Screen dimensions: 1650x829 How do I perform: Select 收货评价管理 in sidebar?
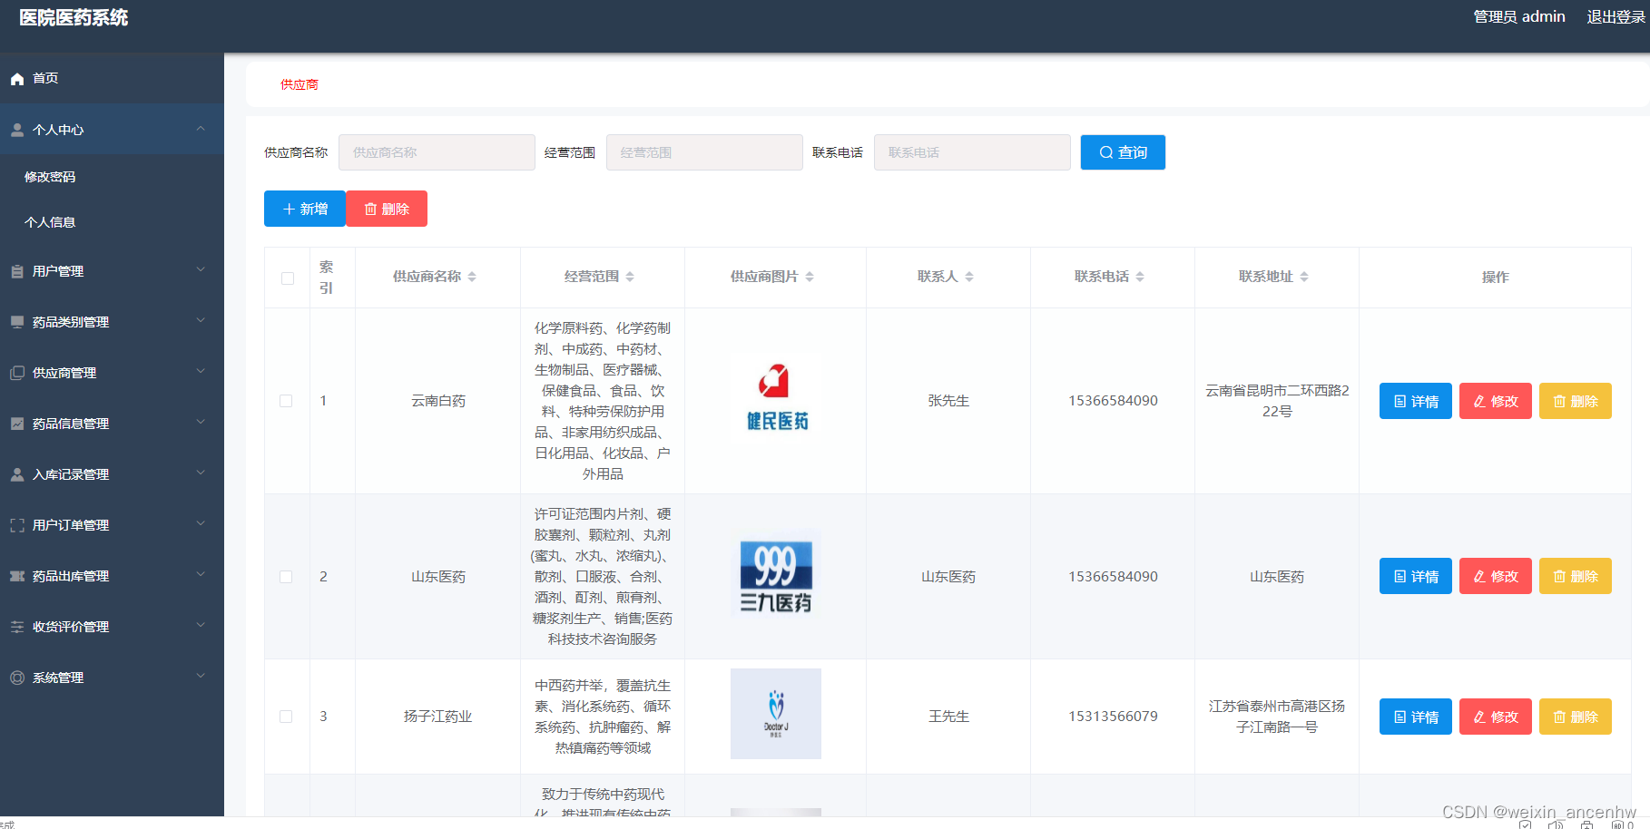(16, 626)
